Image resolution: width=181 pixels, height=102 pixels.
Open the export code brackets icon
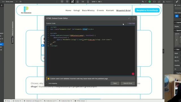click(154, 2)
